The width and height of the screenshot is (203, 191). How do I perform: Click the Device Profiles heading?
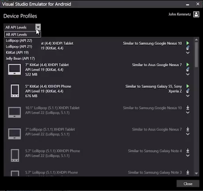coord(20,16)
